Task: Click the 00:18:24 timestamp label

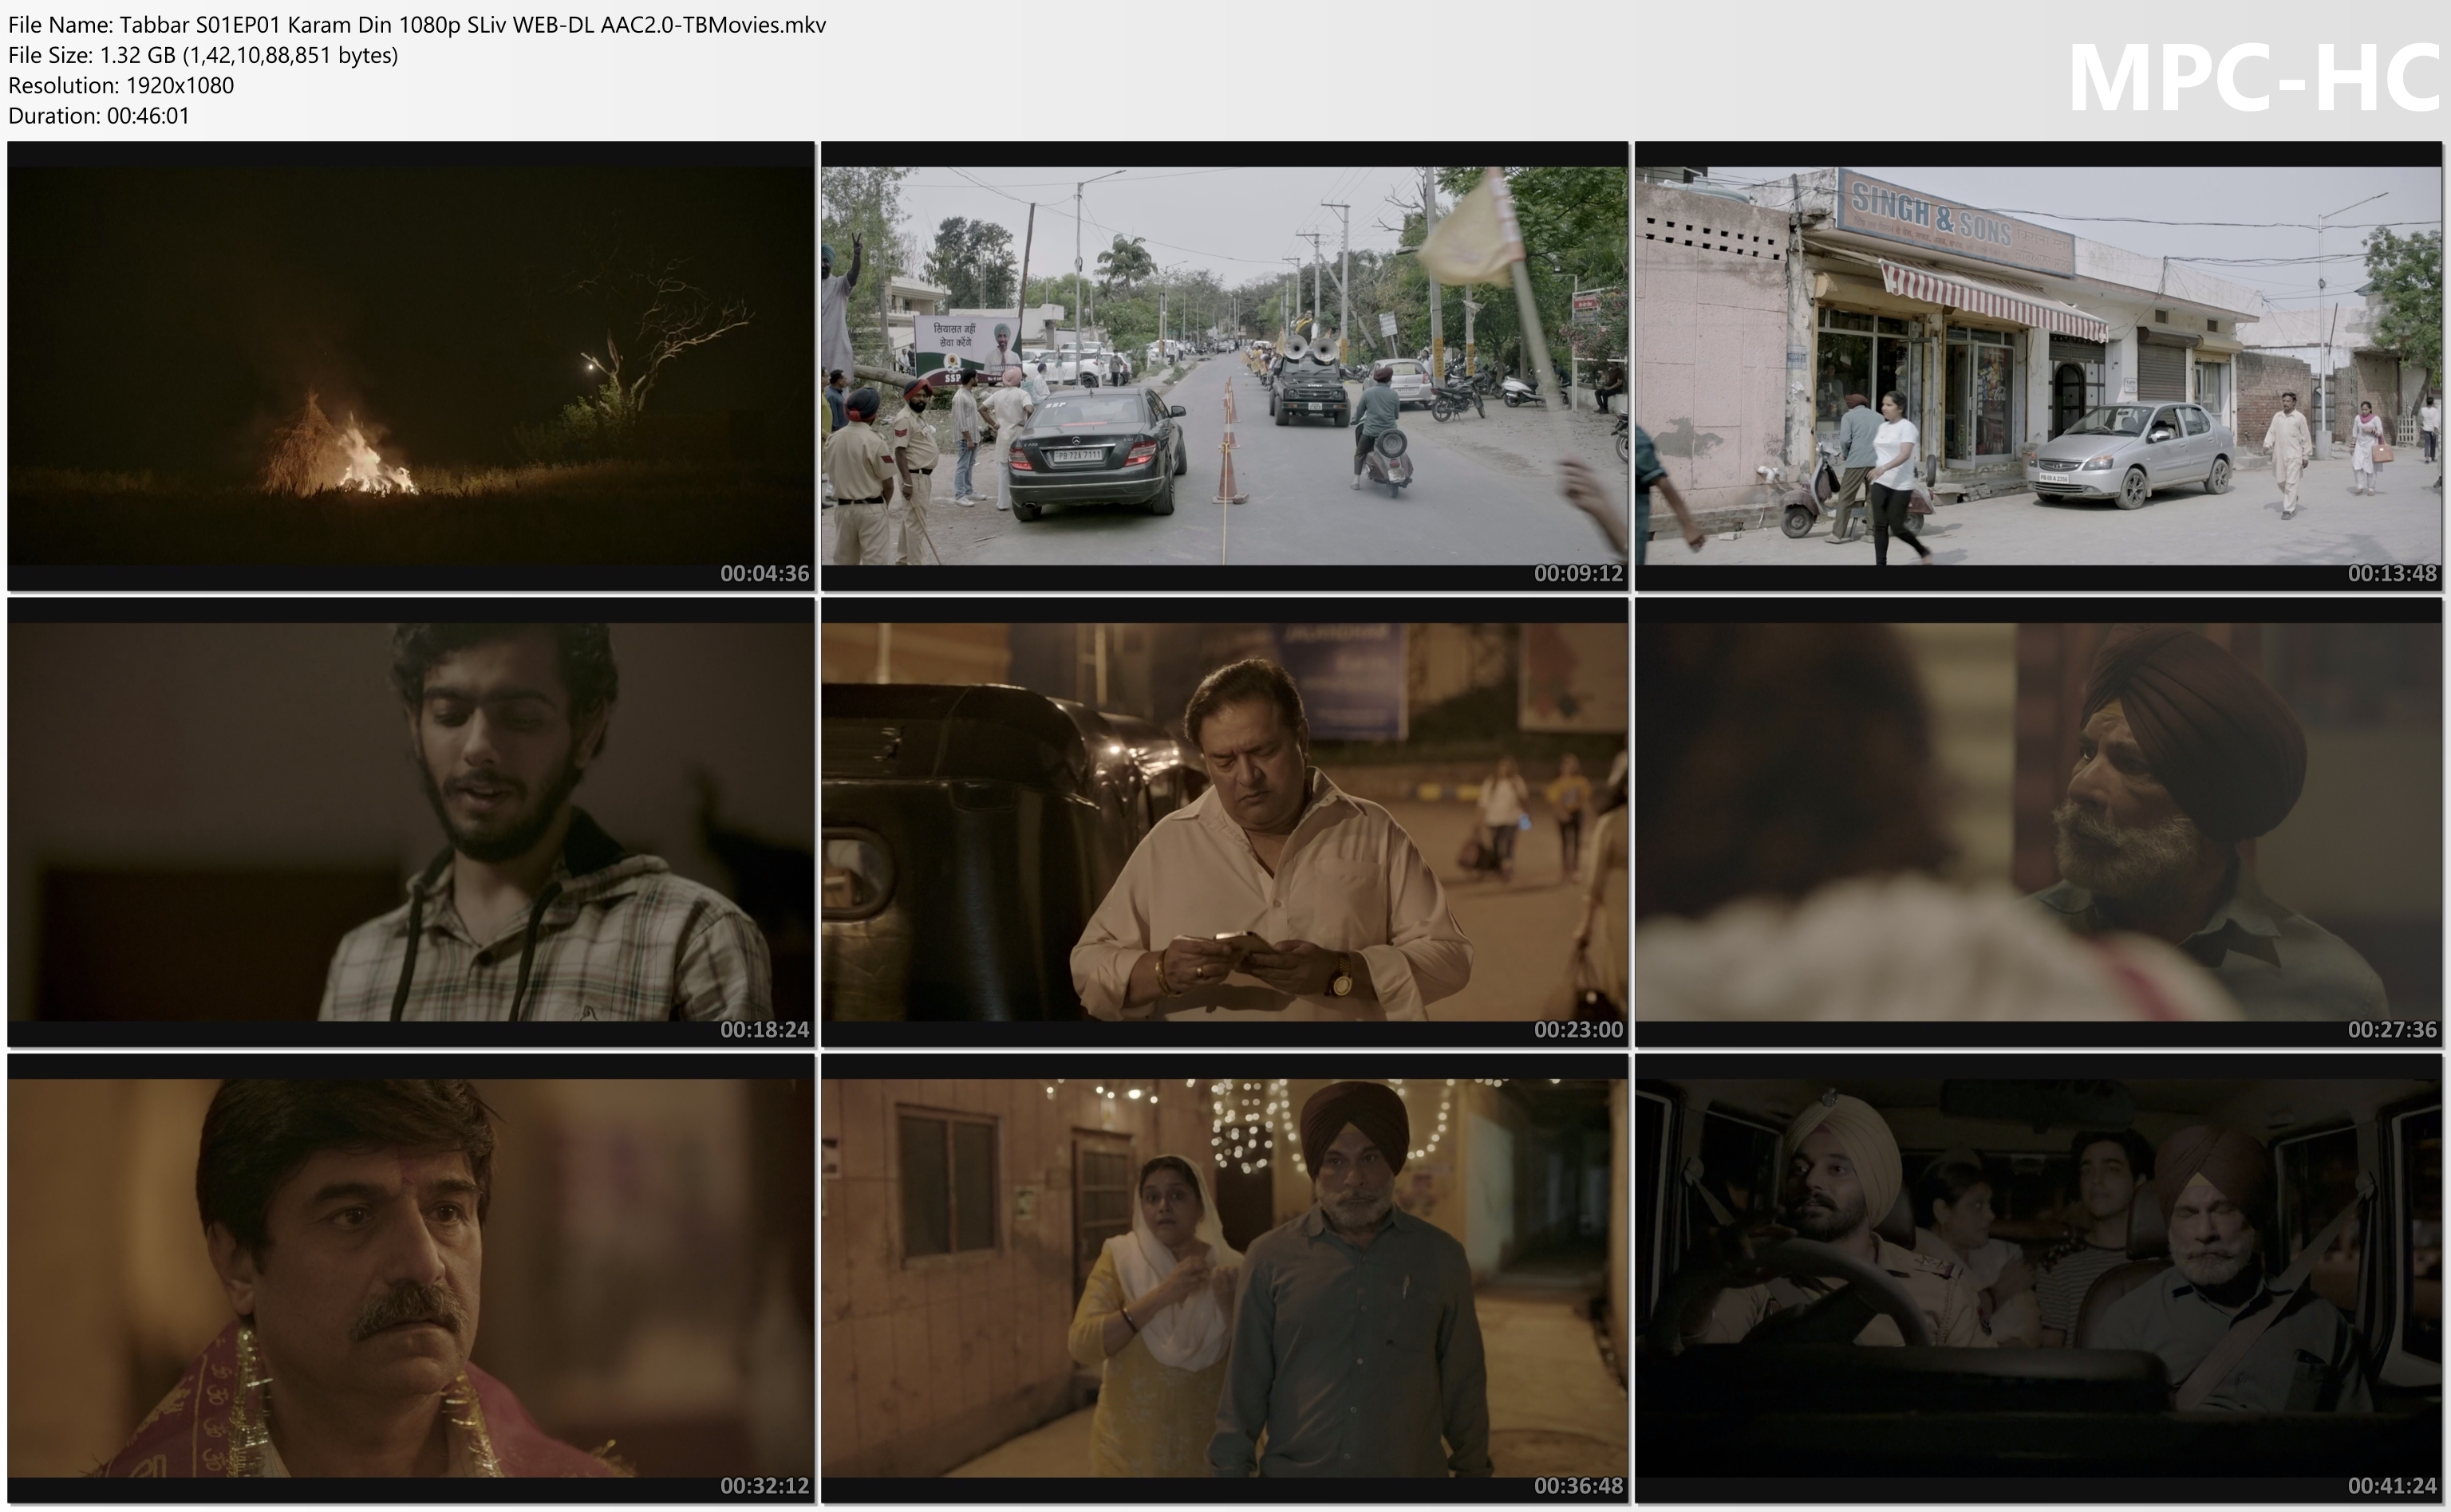Action: point(764,1030)
